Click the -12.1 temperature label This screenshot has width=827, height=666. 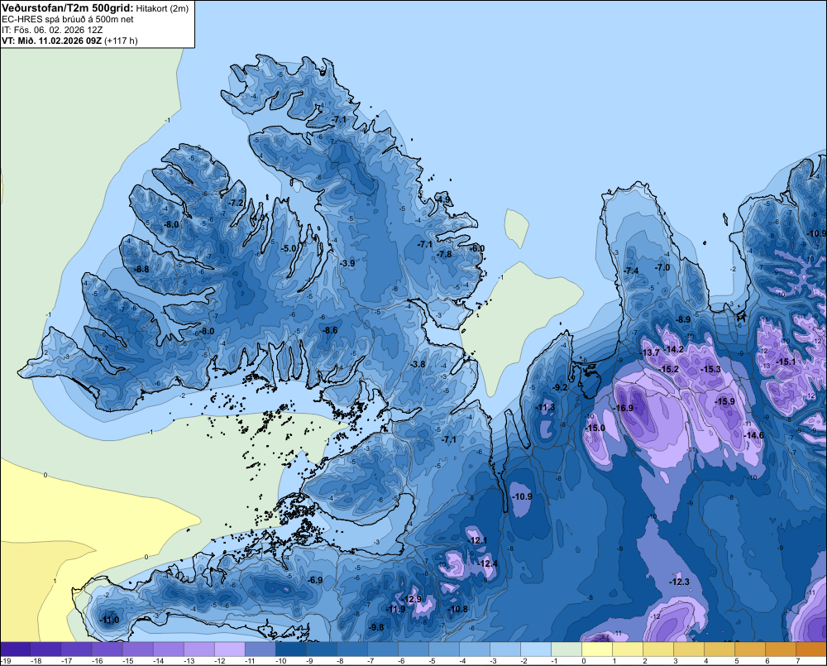(477, 540)
